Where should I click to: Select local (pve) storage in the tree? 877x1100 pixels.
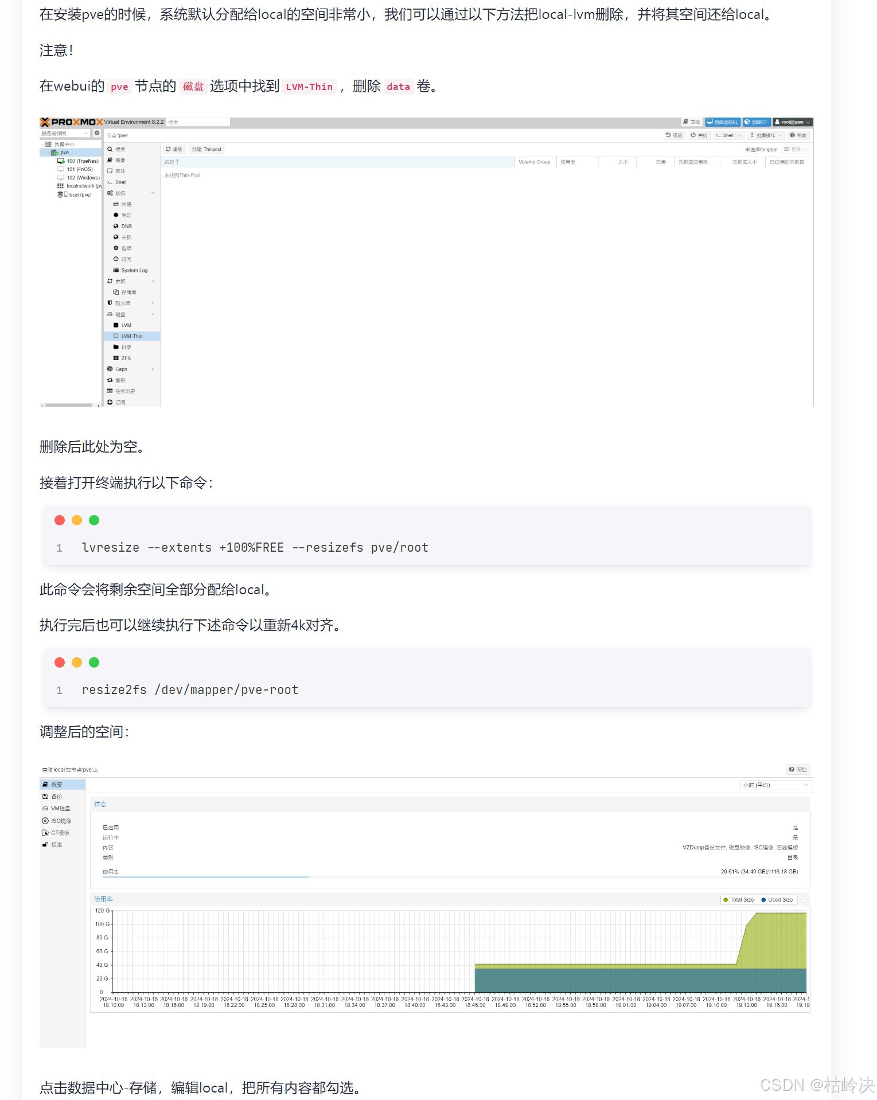point(75,194)
